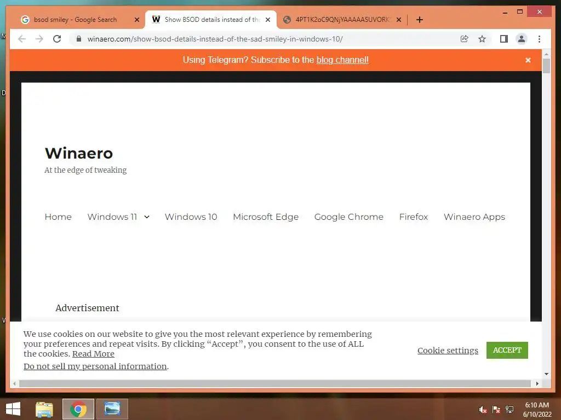The width and height of the screenshot is (561, 420).
Task: Click Do not sell my personal information
Action: point(95,366)
